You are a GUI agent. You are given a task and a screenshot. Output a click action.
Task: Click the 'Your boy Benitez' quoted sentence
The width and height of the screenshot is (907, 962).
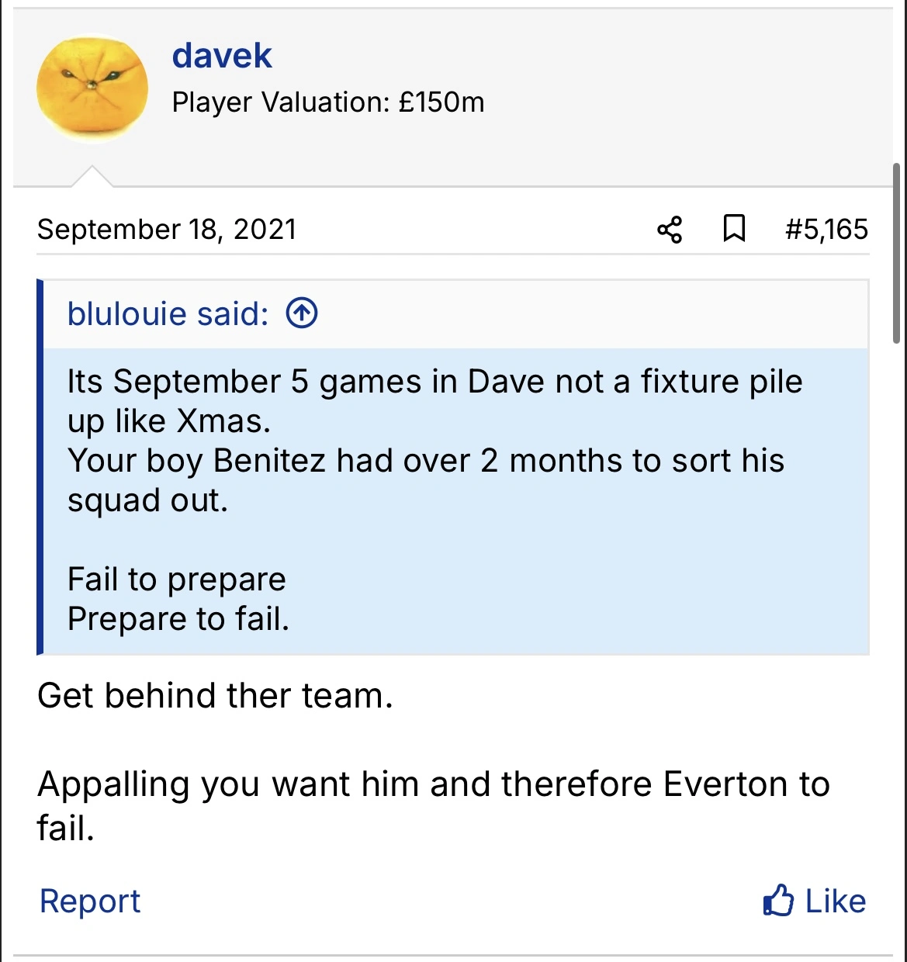coord(425,461)
